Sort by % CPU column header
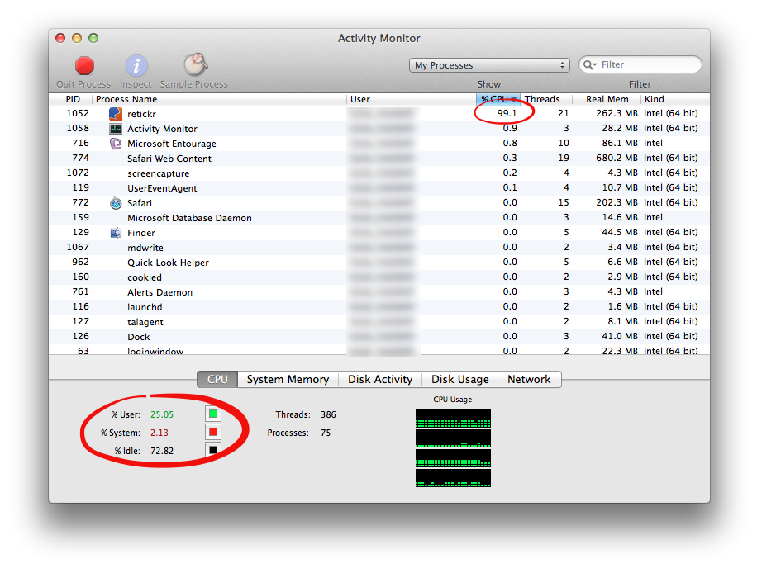 coord(498,99)
